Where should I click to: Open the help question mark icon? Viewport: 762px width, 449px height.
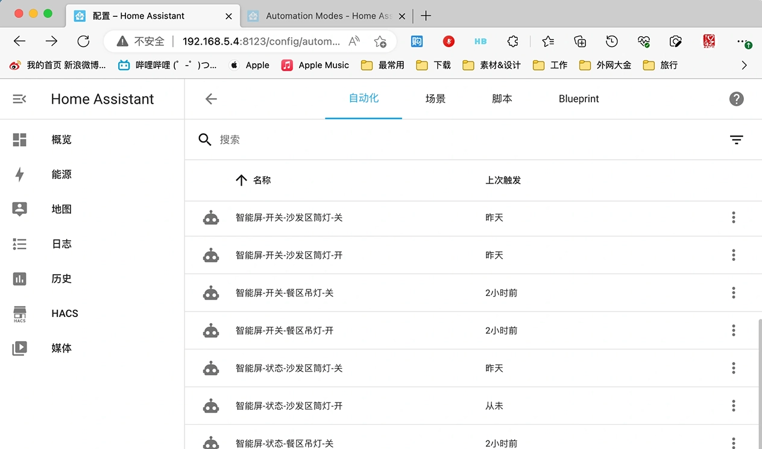coord(736,99)
